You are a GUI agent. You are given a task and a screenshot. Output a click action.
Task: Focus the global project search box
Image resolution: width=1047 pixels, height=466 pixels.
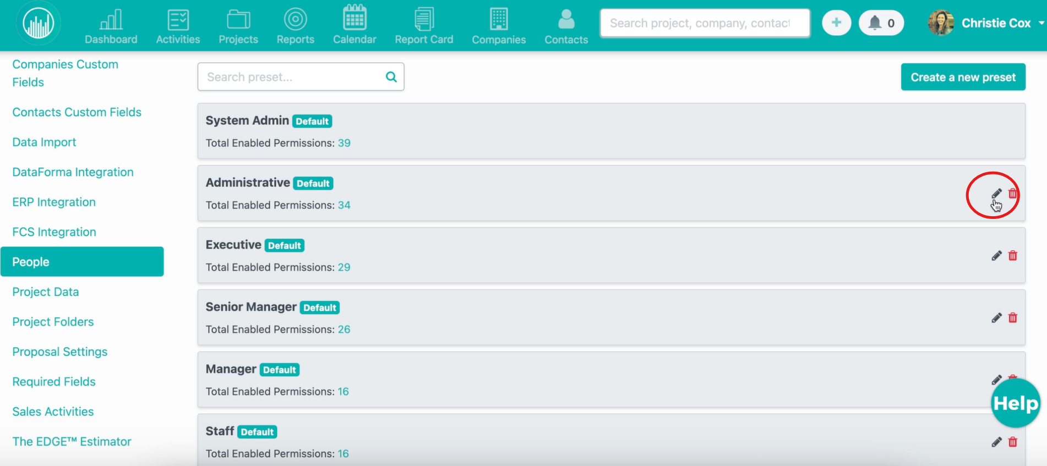click(x=704, y=23)
